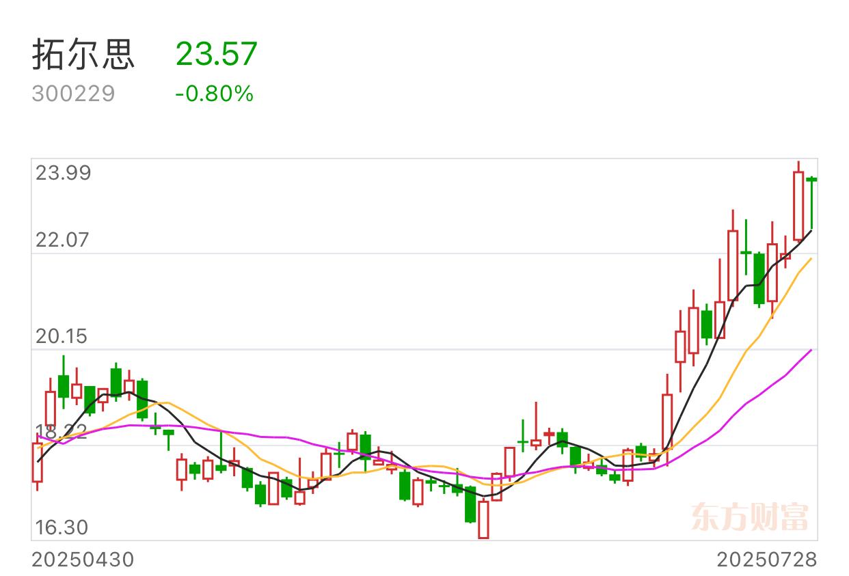
Task: Select the start date 20250430
Action: pyautogui.click(x=83, y=560)
